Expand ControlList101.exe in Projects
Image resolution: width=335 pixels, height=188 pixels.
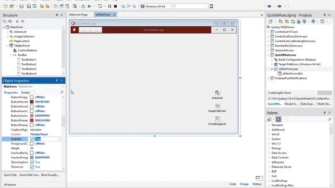pos(269,32)
